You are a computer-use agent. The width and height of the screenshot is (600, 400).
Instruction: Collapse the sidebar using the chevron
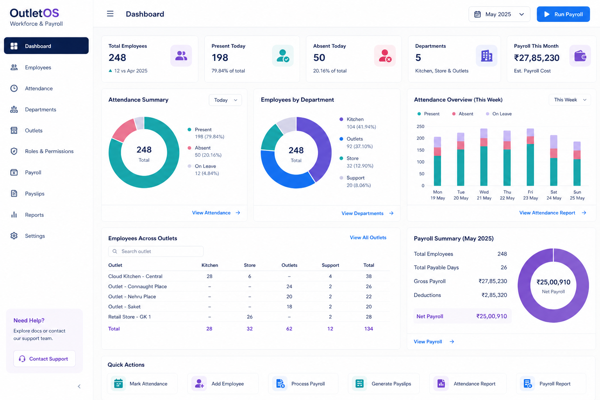(x=79, y=386)
